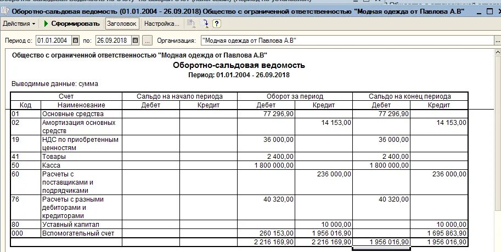The height and width of the screenshot is (252, 501).
Task: Click the 77 296,90 debit turnover cell
Action: coord(266,114)
